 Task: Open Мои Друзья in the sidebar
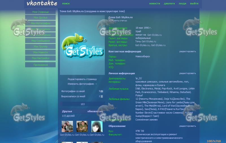click(x=40, y=17)
